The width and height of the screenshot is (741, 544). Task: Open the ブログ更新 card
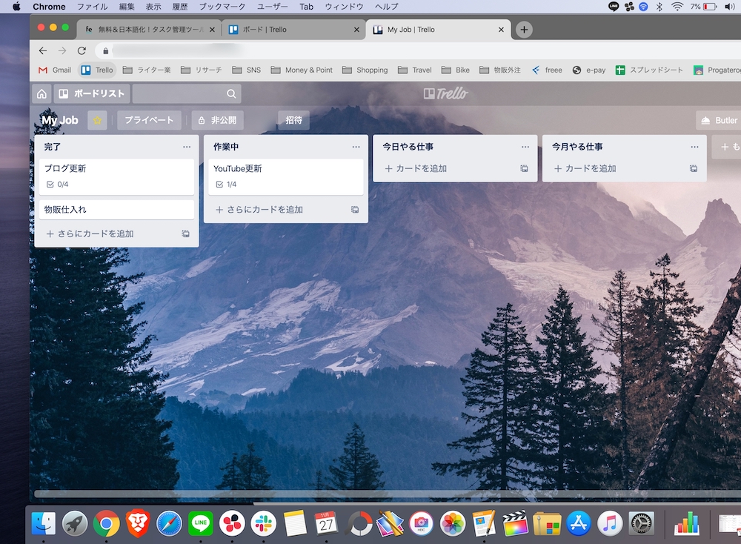click(x=117, y=176)
